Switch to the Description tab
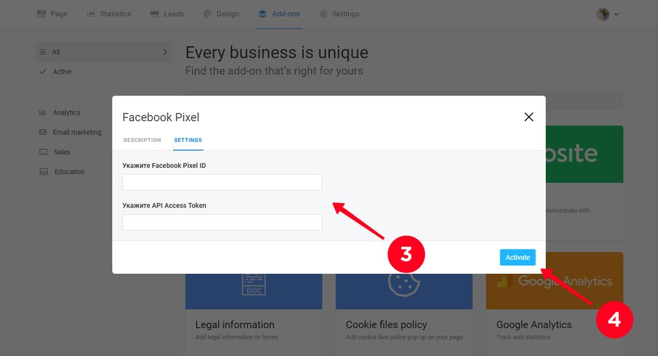658x356 pixels. coord(142,140)
